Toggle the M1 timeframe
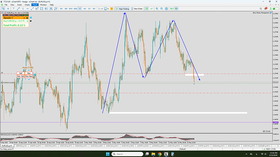Screen dimensions: 280x157 pos(61,9)
